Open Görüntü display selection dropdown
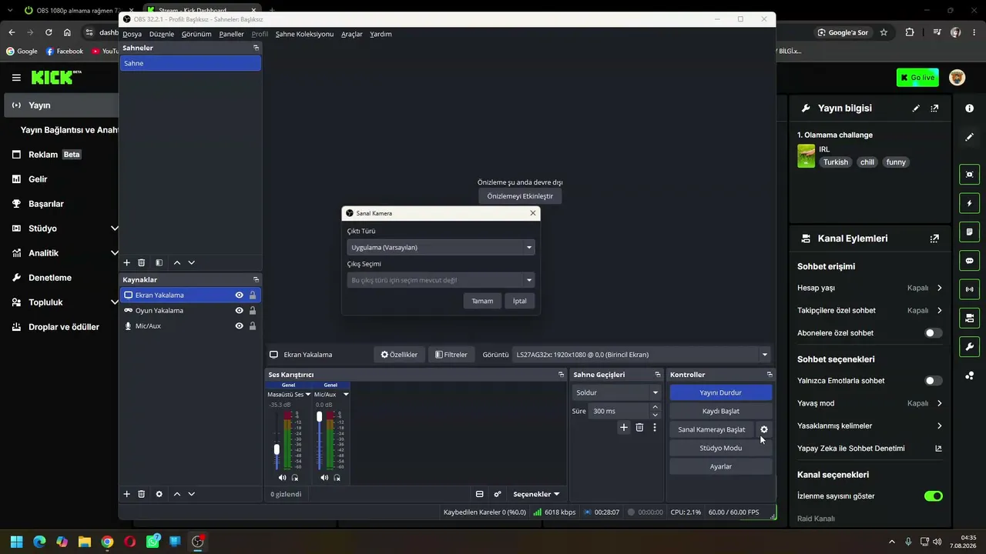Image resolution: width=986 pixels, height=554 pixels. pos(642,355)
